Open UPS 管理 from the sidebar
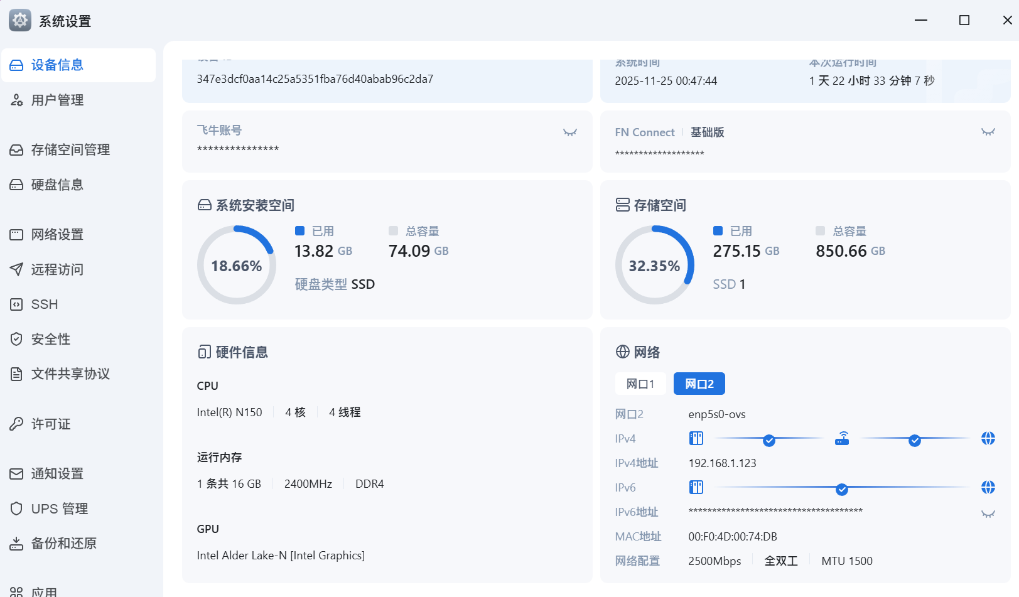1019x597 pixels. tap(60, 508)
